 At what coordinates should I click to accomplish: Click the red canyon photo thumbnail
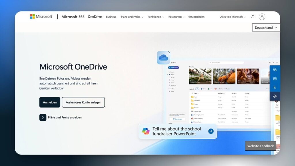(248, 76)
